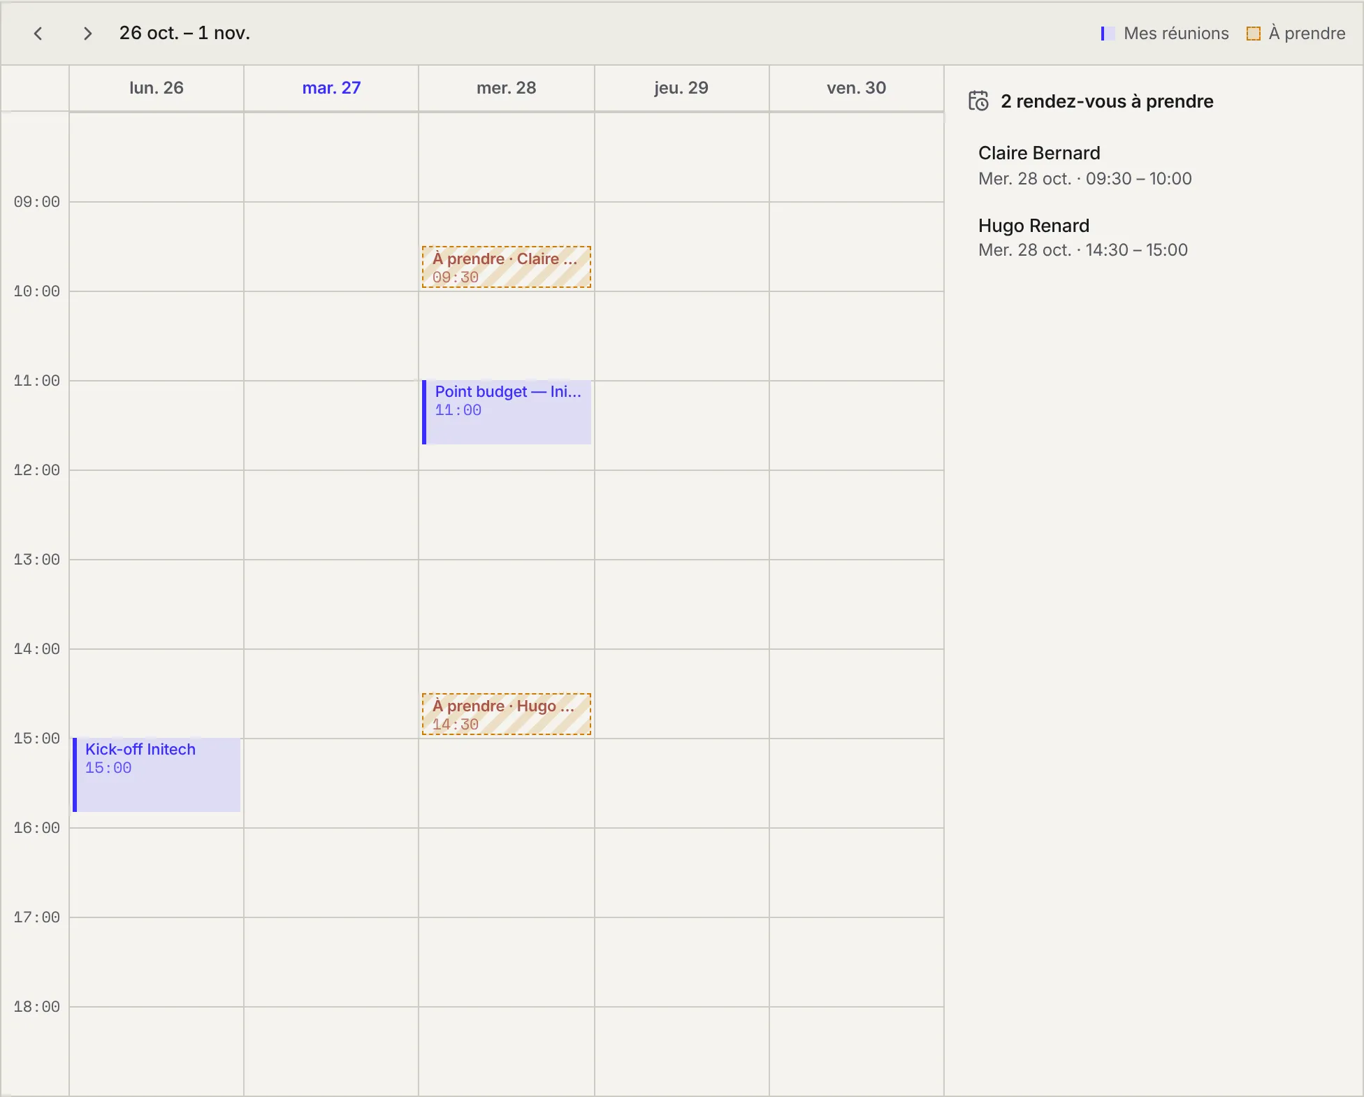
Task: Click the Mes réunions legend label
Action: (x=1176, y=34)
